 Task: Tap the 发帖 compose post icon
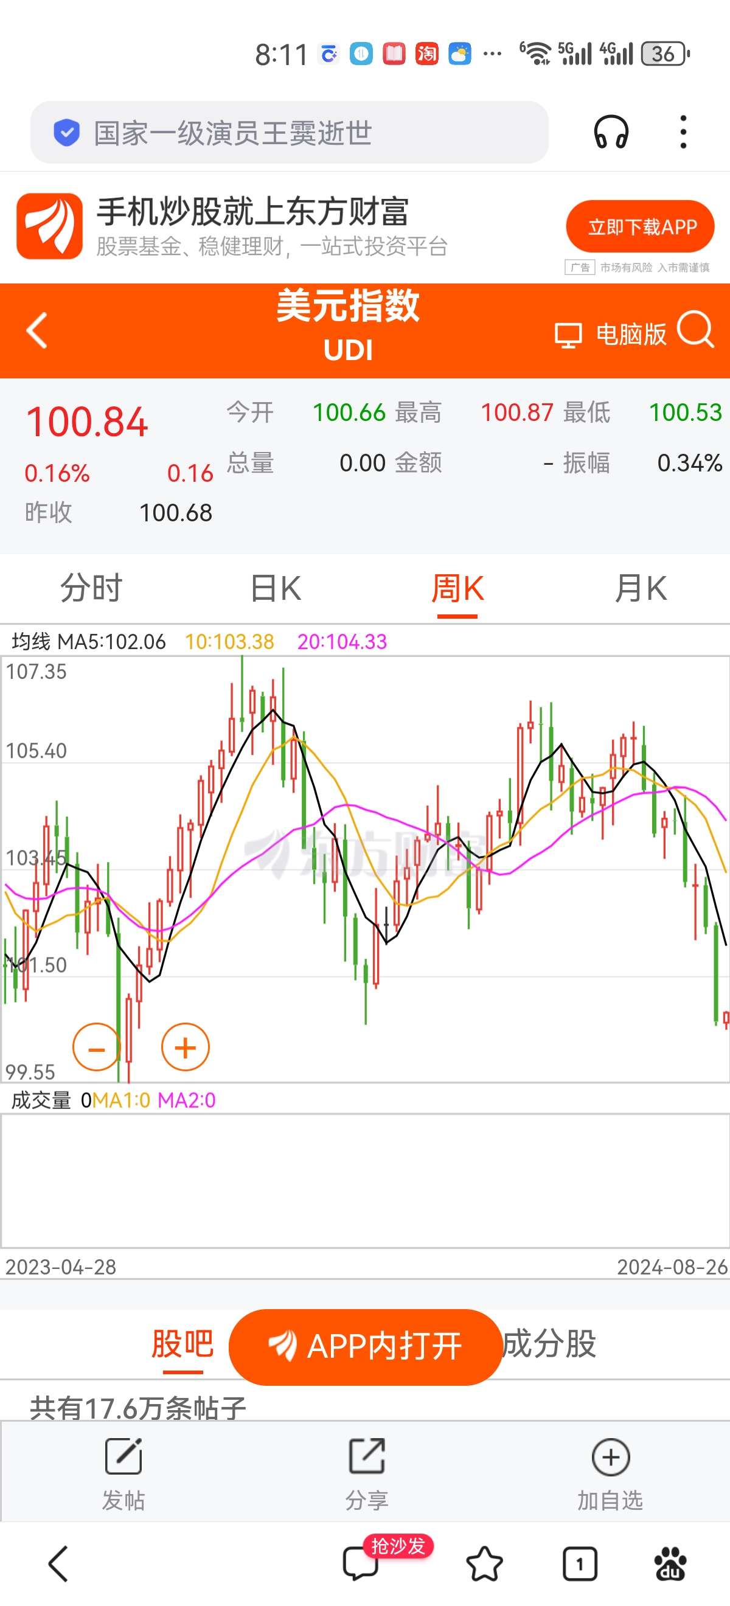pyautogui.click(x=122, y=1458)
